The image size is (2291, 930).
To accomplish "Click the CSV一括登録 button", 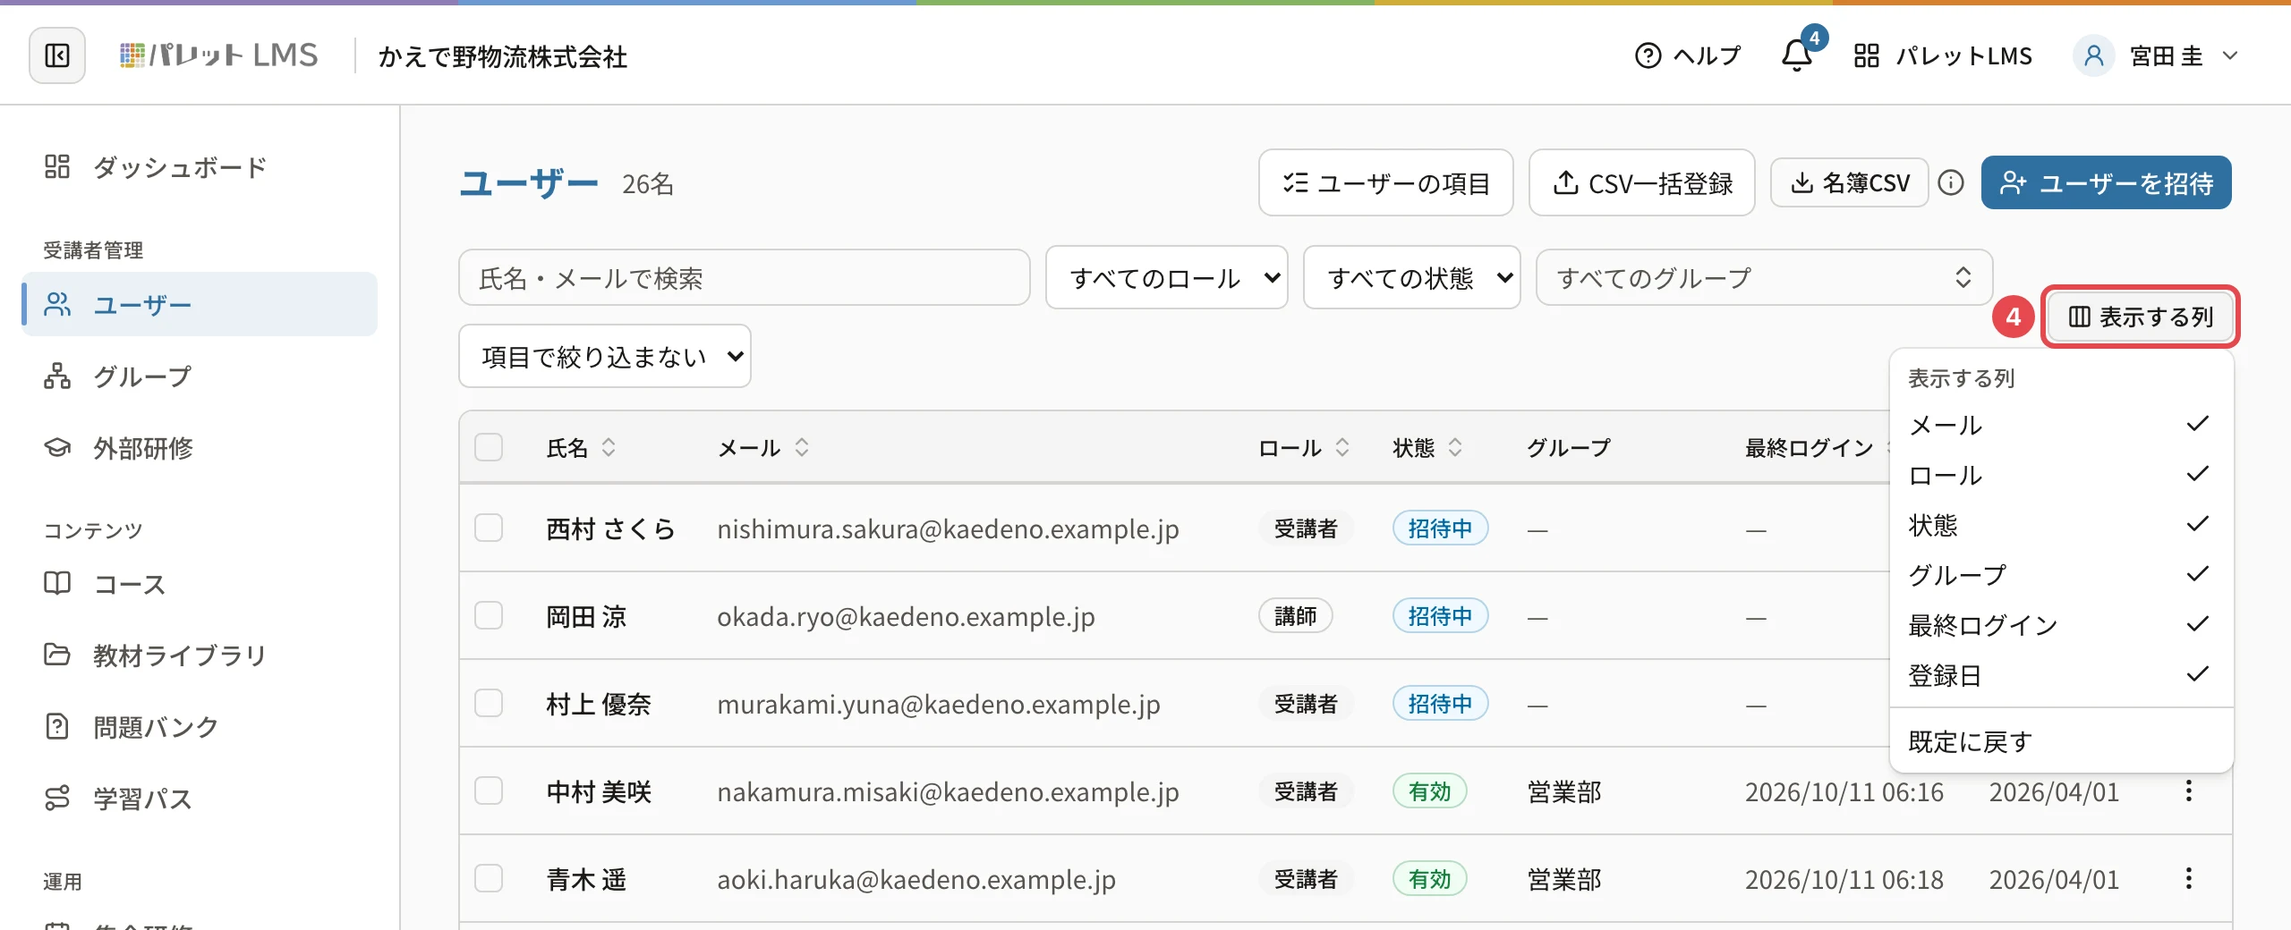I will pos(1641,182).
